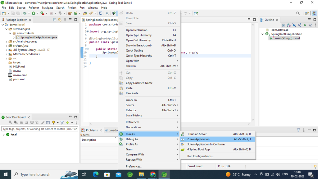The image size is (318, 179).
Task: Click the Search magnifier icon in toolbar
Action: tap(298, 13)
